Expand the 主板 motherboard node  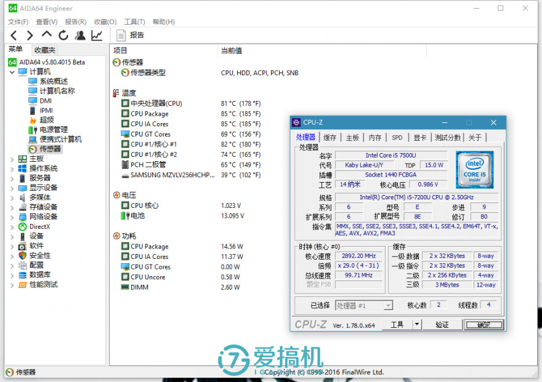click(12, 159)
